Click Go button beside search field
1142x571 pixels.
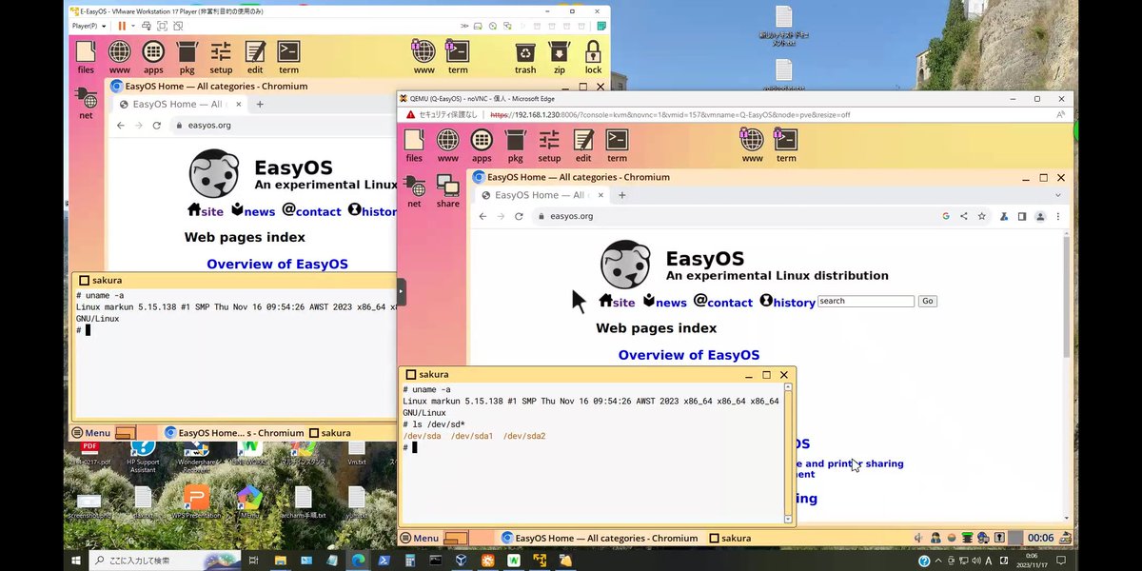coord(928,301)
